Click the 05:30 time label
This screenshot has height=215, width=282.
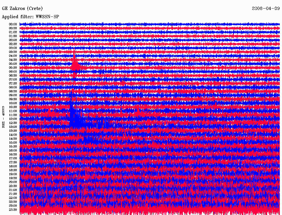click(13, 68)
